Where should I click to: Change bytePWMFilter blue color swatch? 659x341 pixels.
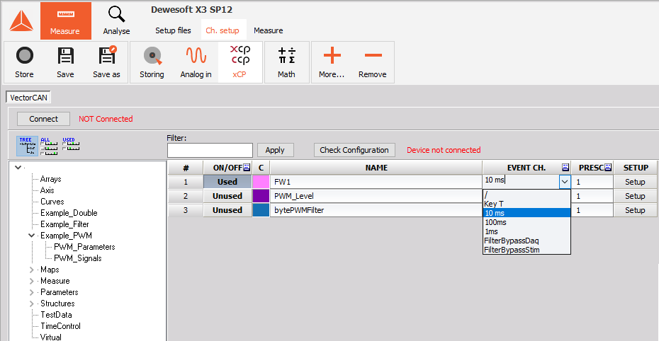261,210
